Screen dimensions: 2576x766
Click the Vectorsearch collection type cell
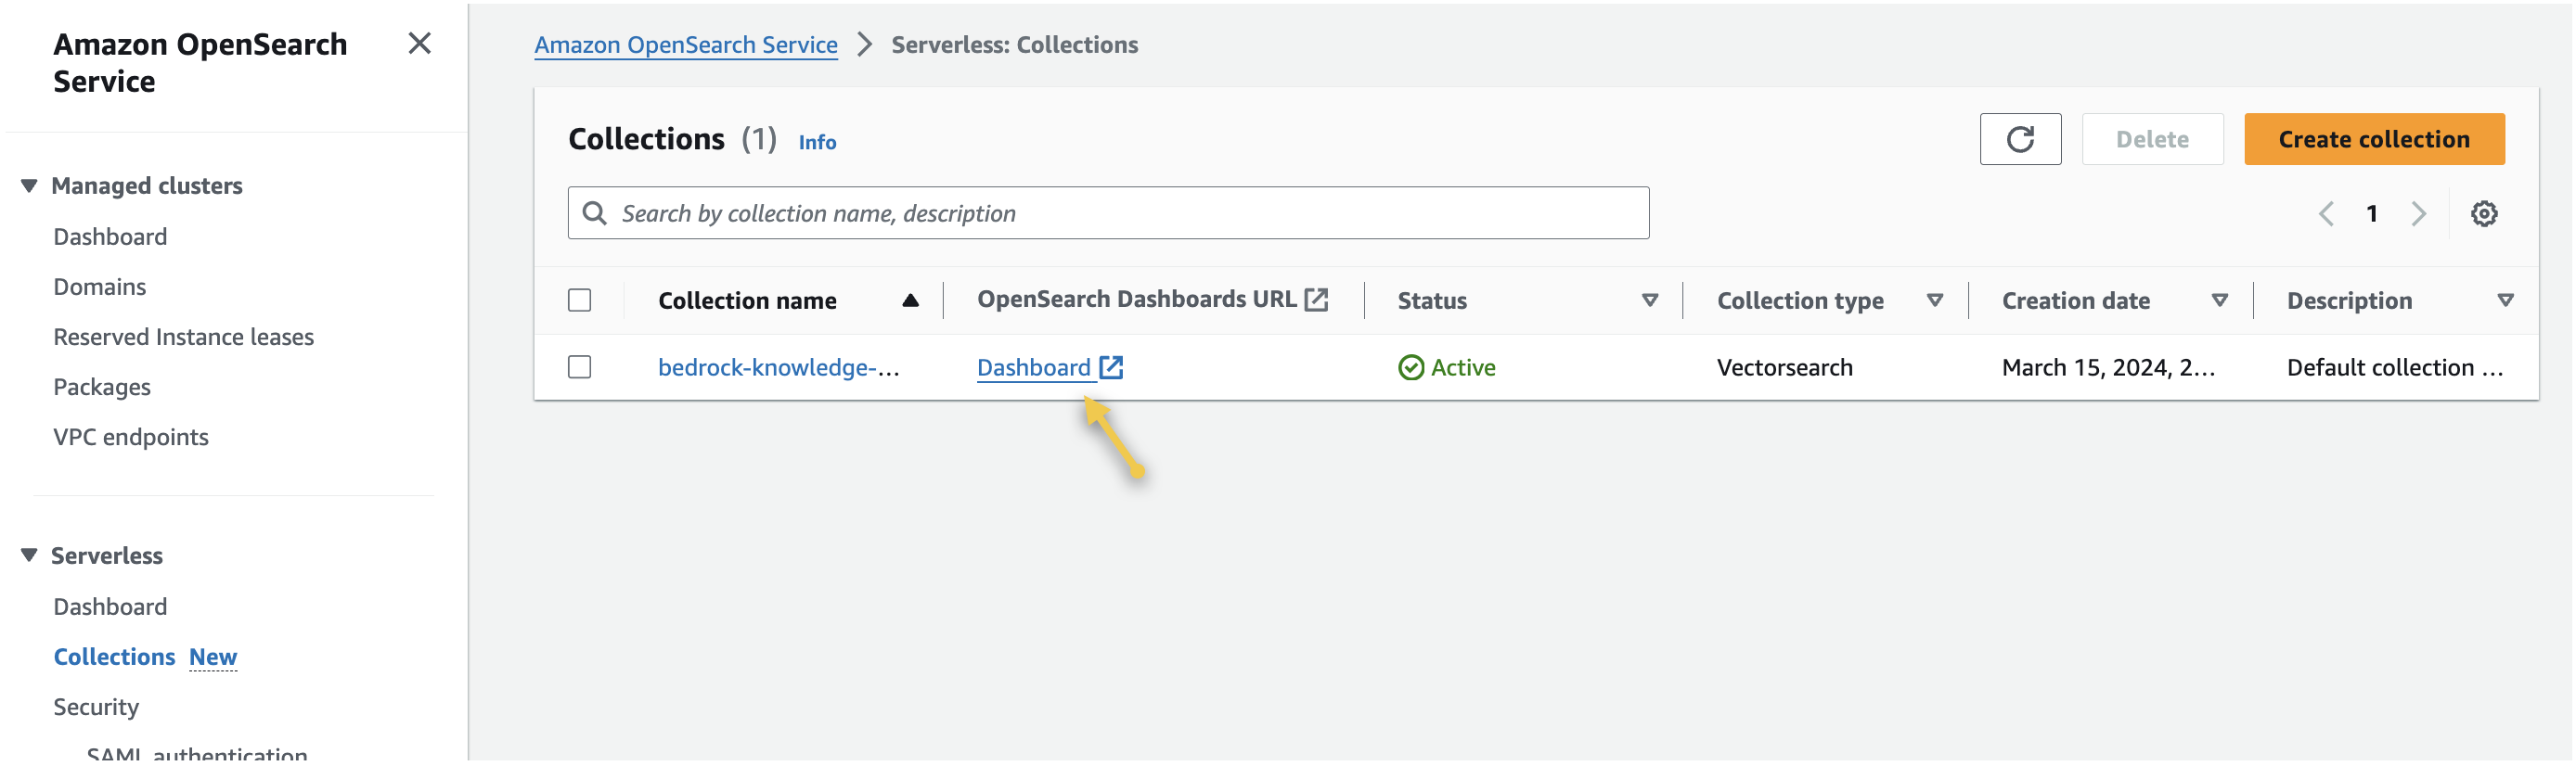pyautogui.click(x=1784, y=367)
